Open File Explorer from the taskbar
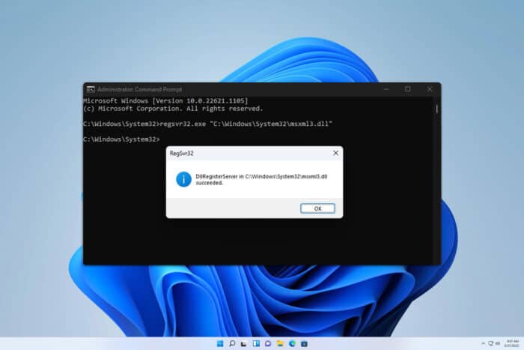The height and width of the screenshot is (350, 524). tap(280, 344)
